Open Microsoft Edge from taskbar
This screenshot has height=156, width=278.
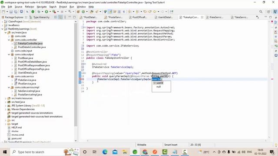pos(105,152)
